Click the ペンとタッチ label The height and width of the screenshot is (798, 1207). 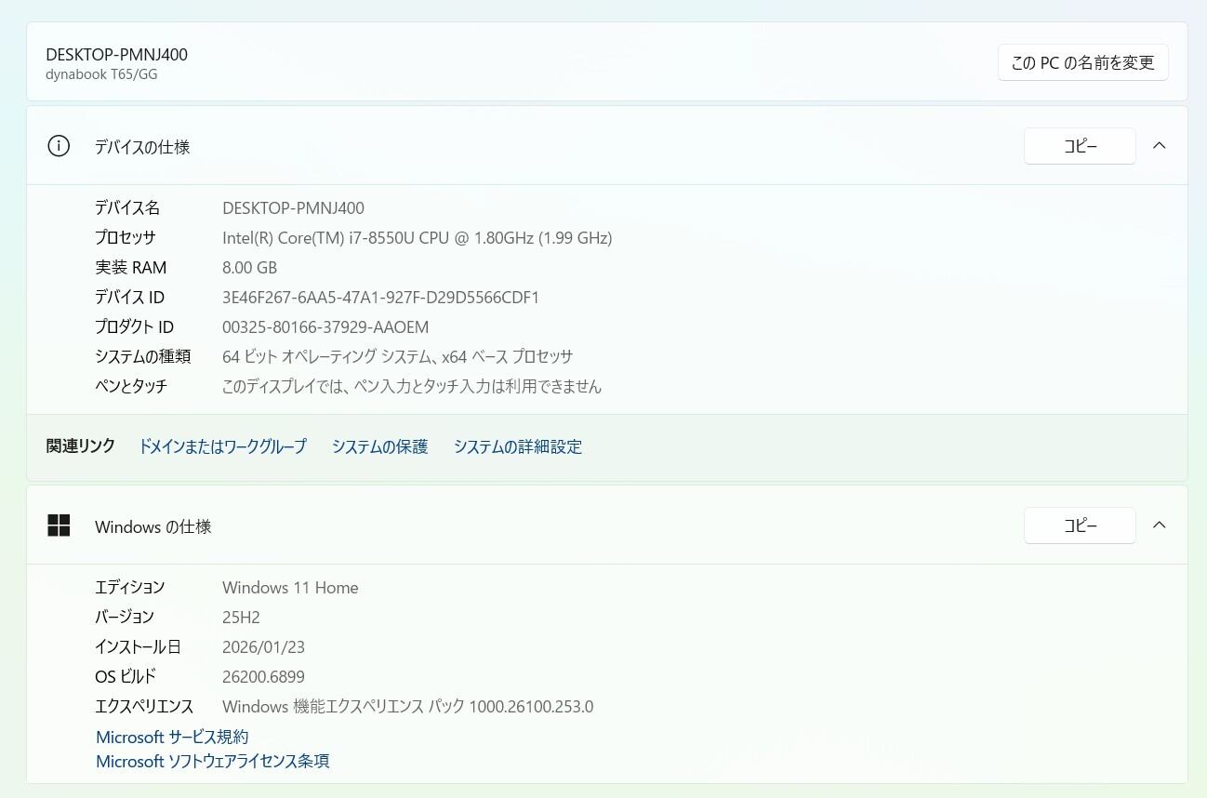[x=131, y=386]
